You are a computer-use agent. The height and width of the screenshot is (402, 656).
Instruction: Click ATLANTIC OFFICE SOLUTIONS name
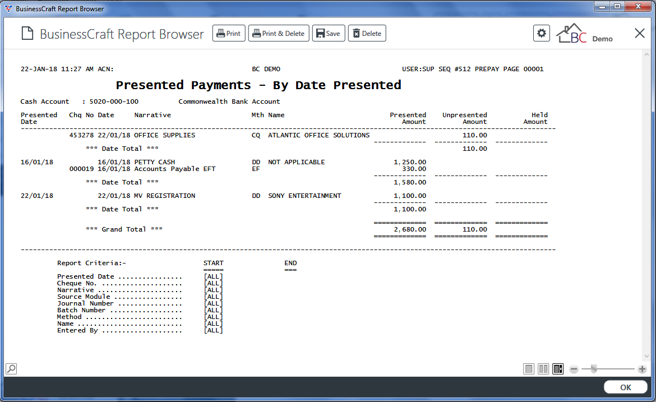point(319,135)
